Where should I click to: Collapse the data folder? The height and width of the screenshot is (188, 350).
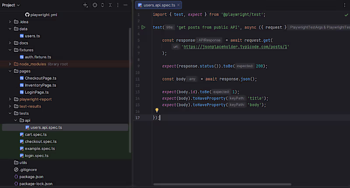pos(10,29)
